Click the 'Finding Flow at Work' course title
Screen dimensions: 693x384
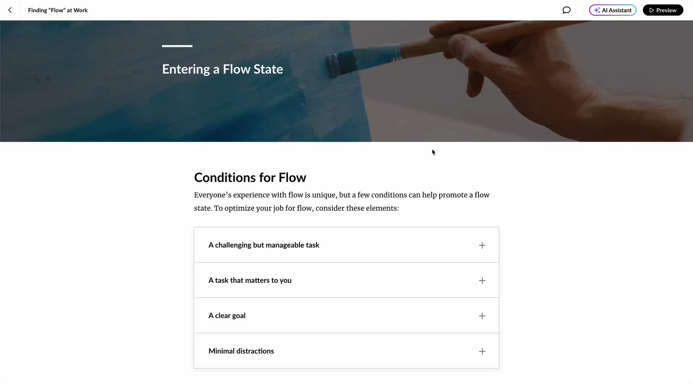tap(58, 10)
